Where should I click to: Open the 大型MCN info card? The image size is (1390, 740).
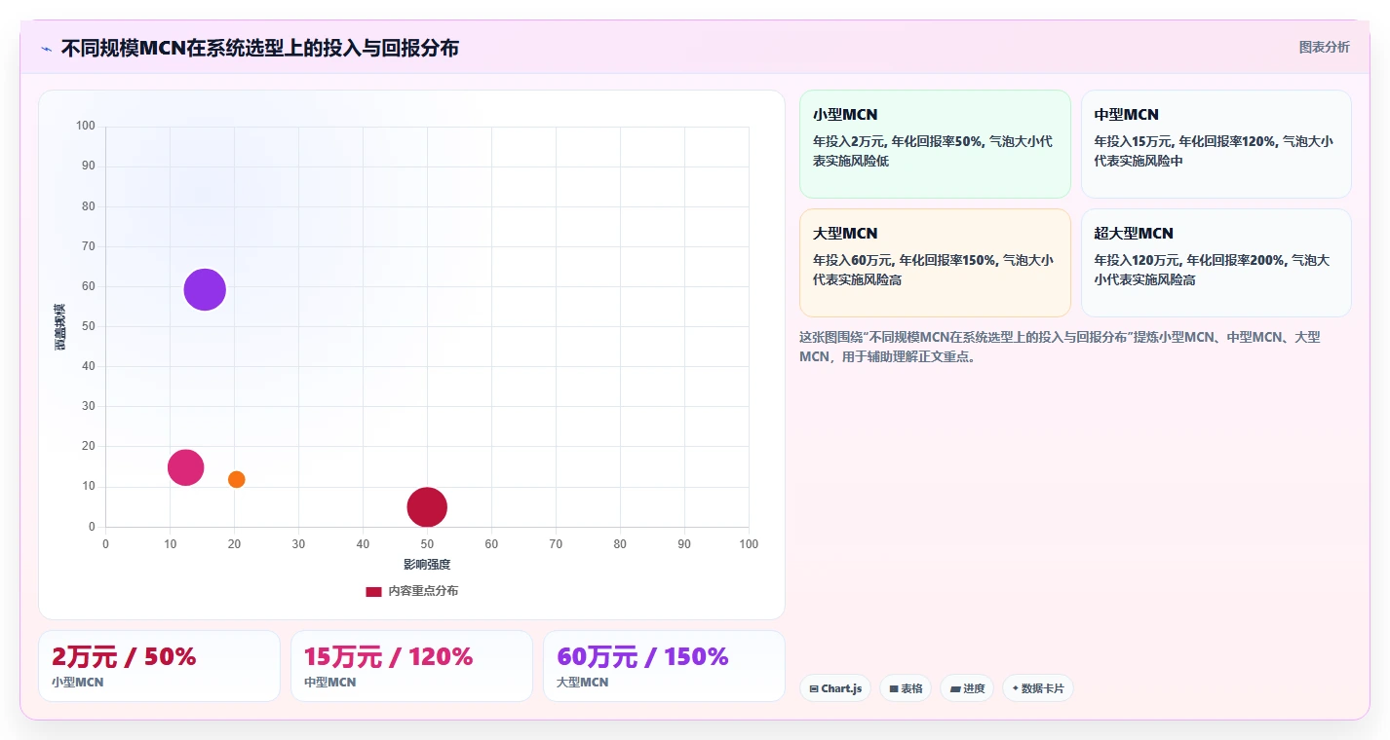[935, 263]
